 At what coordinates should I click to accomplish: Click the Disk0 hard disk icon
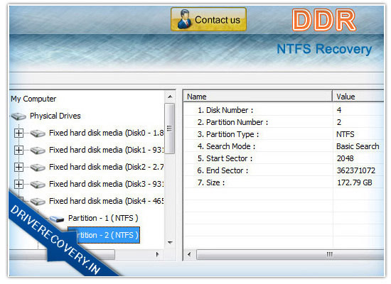click(x=38, y=133)
